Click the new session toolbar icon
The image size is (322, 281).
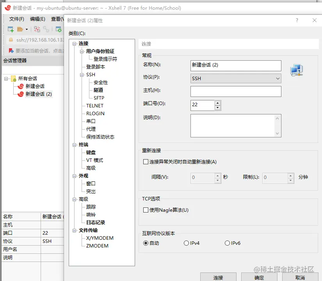[11, 29]
